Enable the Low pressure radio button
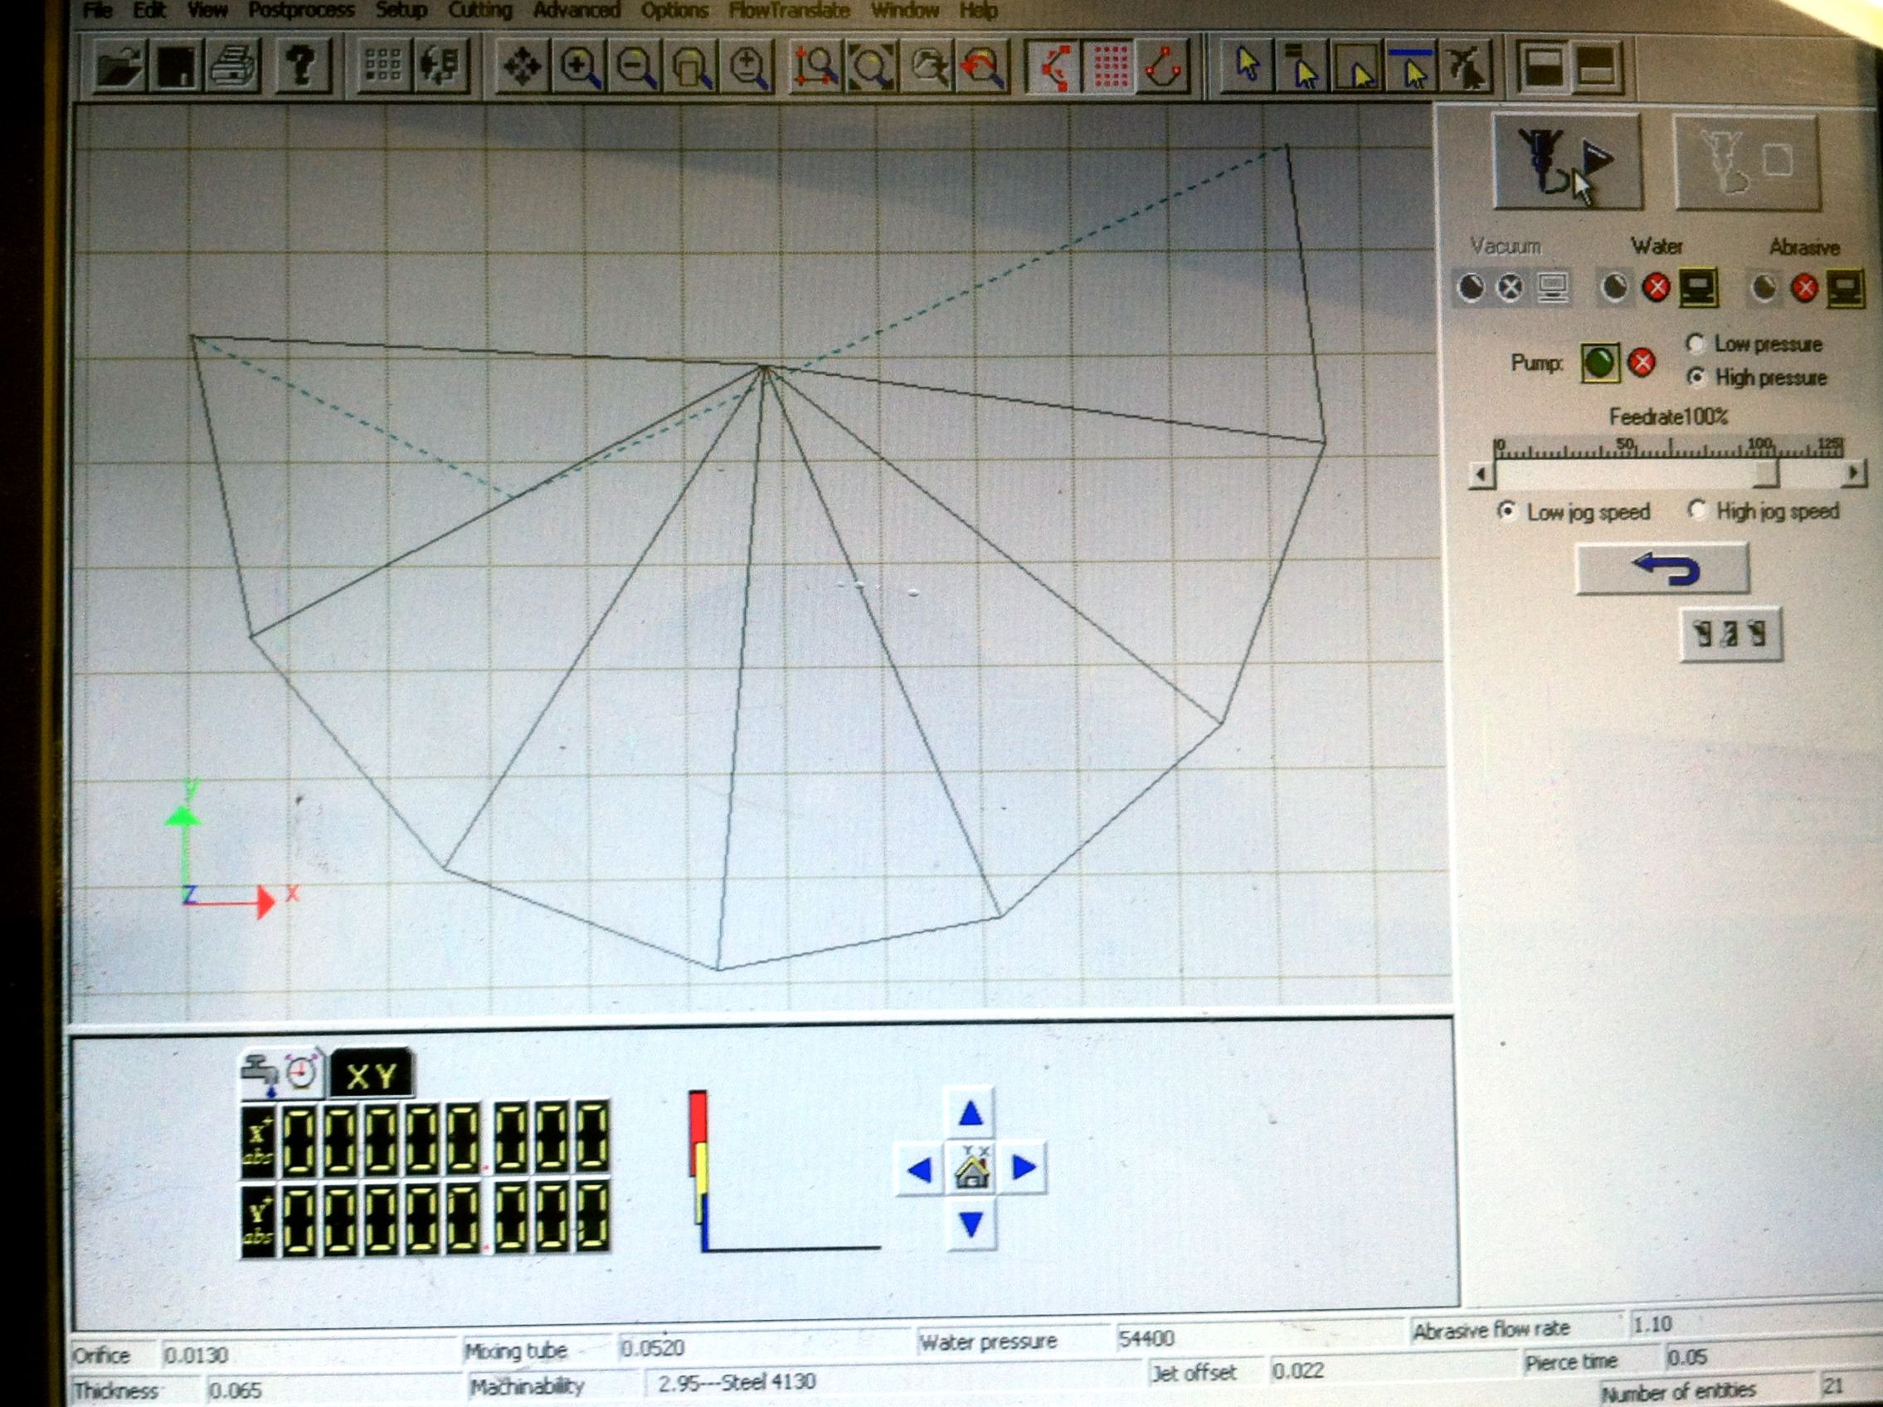The width and height of the screenshot is (1883, 1407). 1697,345
